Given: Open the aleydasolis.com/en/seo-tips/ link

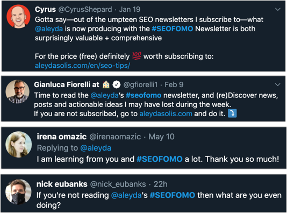Looking at the screenshot, I should click(x=82, y=66).
